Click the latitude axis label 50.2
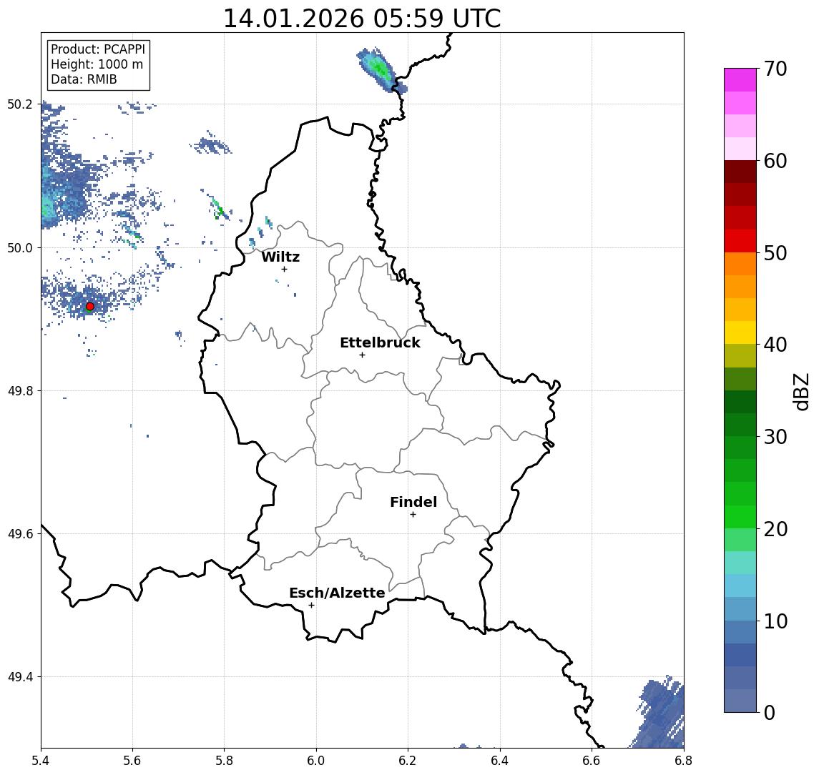 click(20, 104)
